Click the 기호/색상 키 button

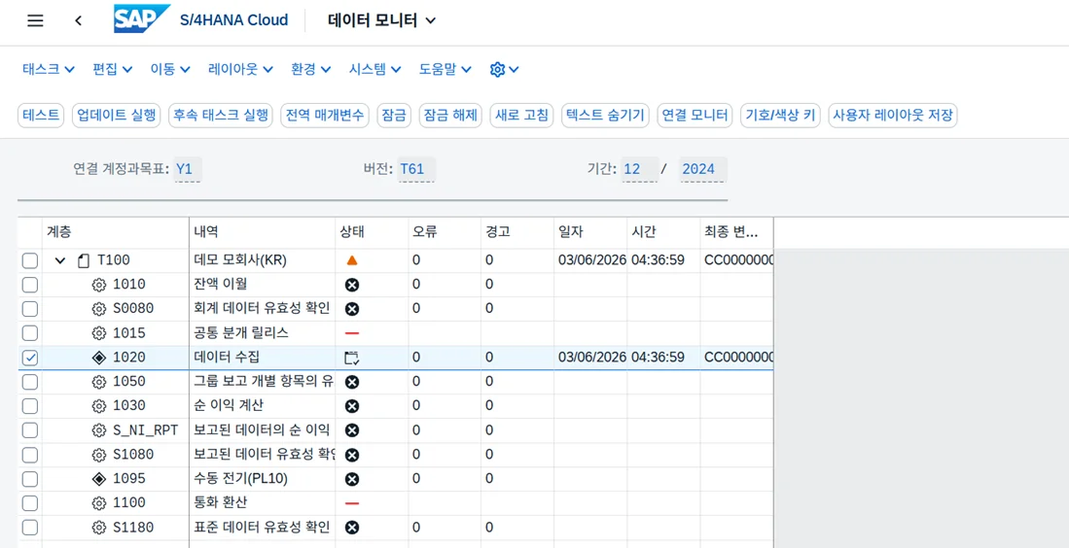(x=781, y=115)
